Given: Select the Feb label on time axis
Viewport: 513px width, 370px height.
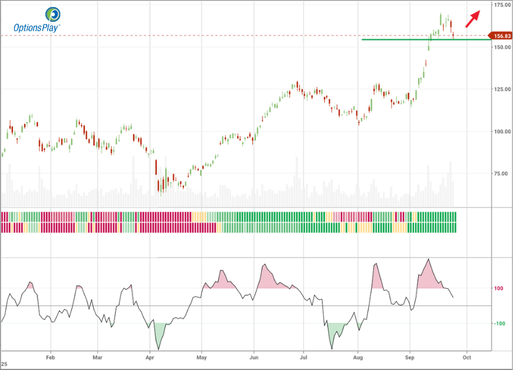Looking at the screenshot, I should pyautogui.click(x=50, y=357).
